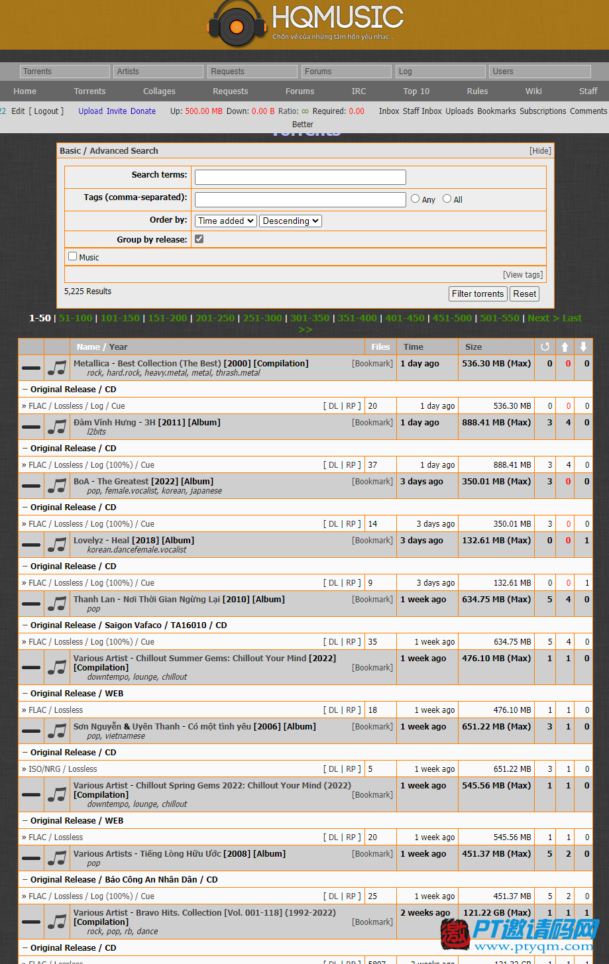The height and width of the screenshot is (964, 609).
Task: Open the View tags link
Action: click(523, 274)
